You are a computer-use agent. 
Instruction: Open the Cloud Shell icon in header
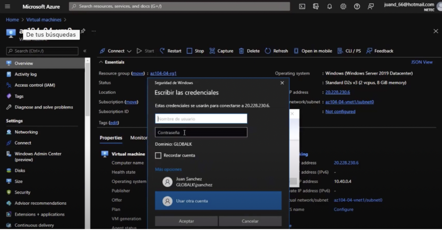pos(302,7)
